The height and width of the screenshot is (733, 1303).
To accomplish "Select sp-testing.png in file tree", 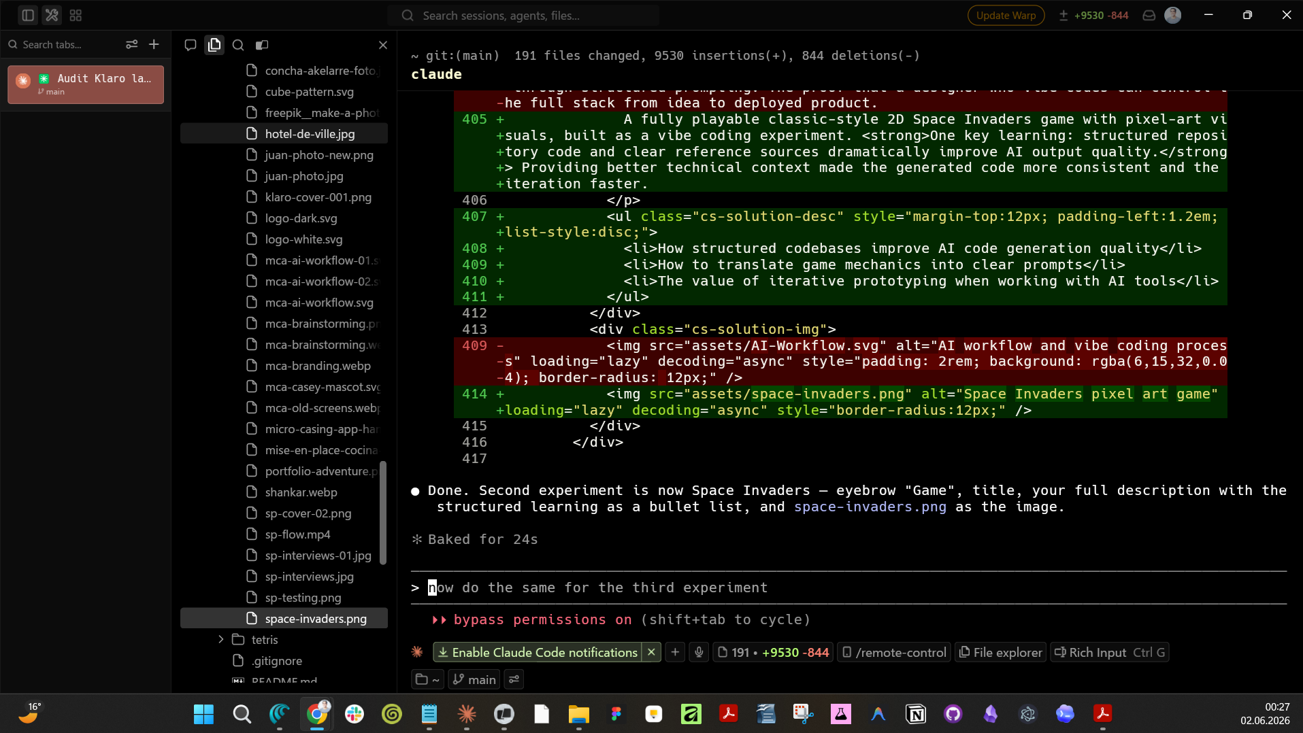I will [284, 598].
